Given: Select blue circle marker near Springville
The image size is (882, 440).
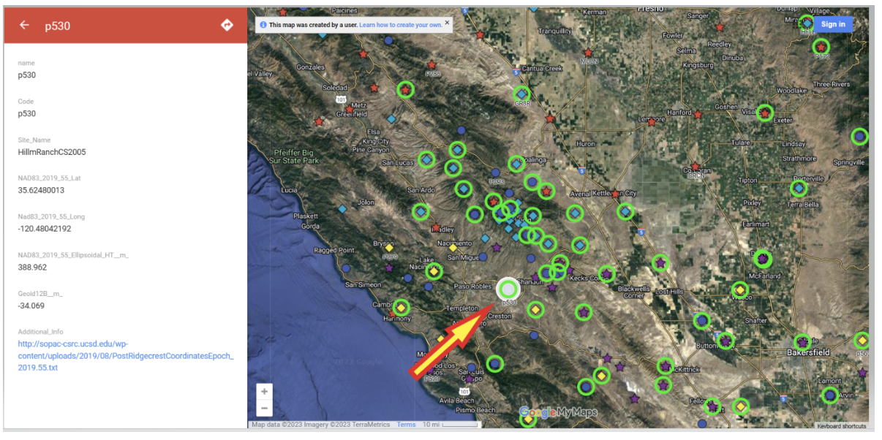Looking at the screenshot, I should point(860,136).
